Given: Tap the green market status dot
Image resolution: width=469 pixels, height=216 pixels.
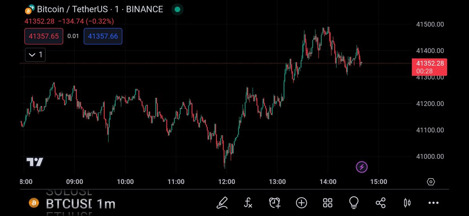Looking at the screenshot, I should (x=177, y=10).
